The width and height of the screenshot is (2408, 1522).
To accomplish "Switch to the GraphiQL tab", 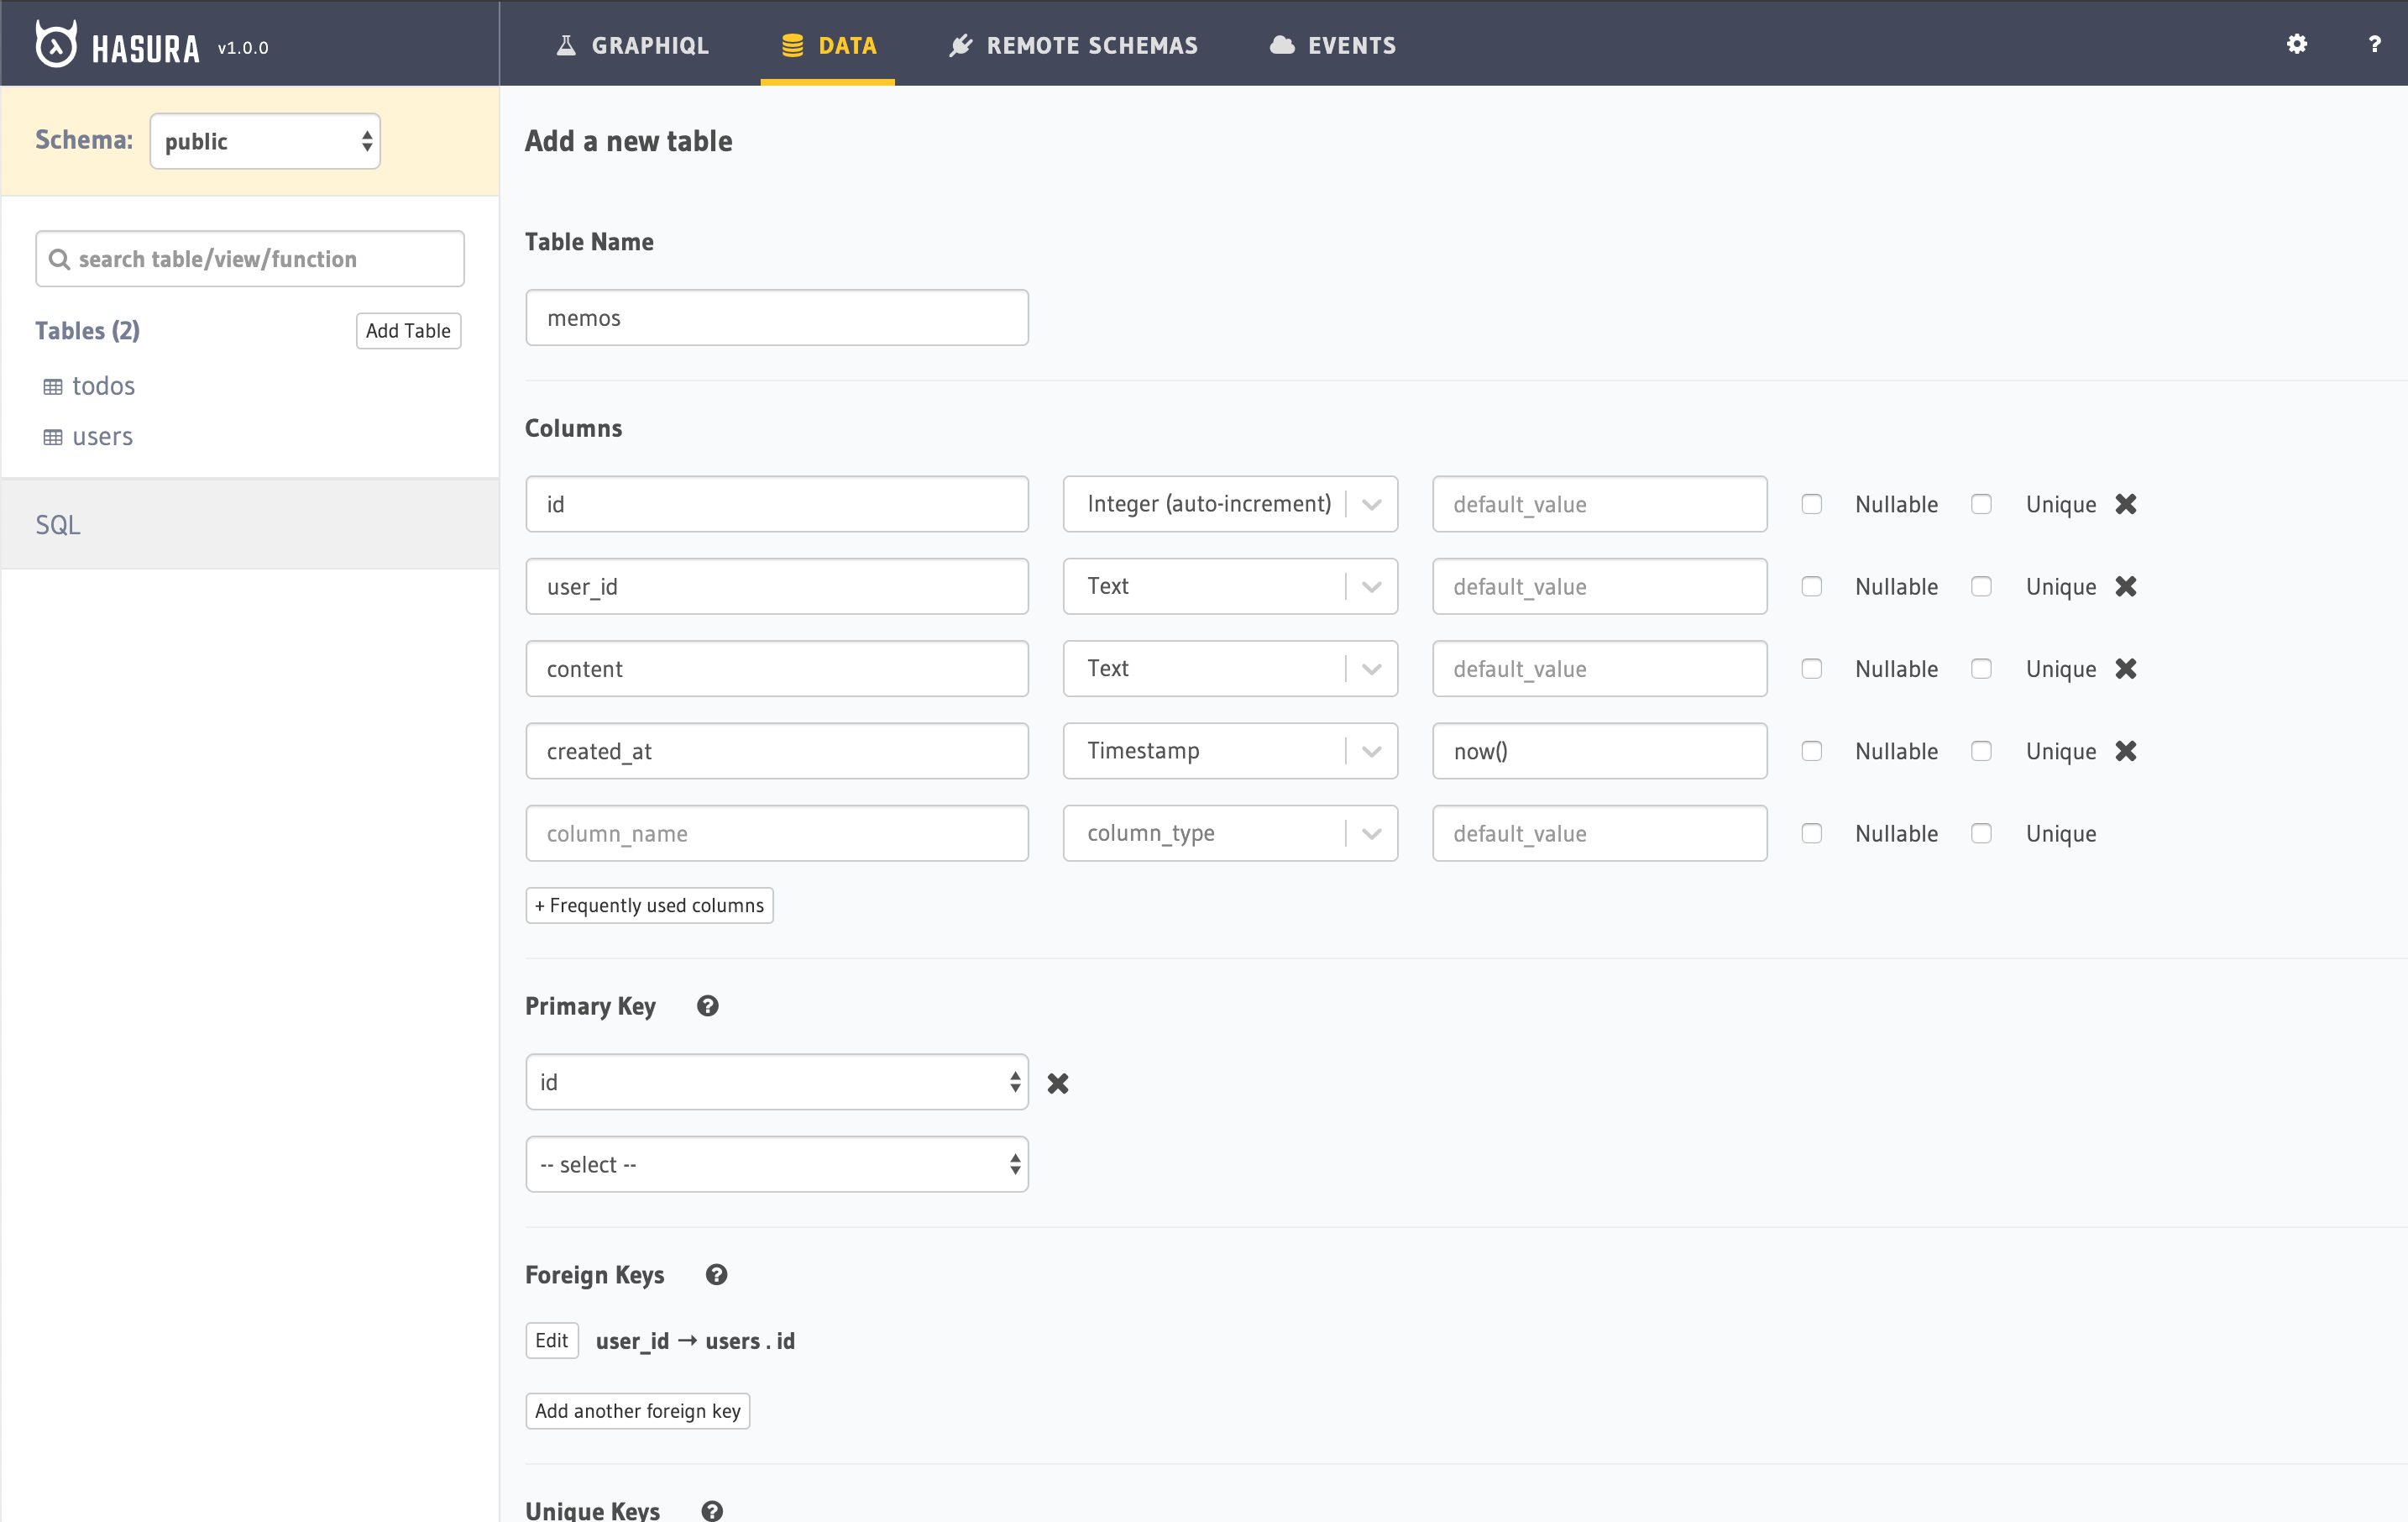I will click(x=632, y=45).
